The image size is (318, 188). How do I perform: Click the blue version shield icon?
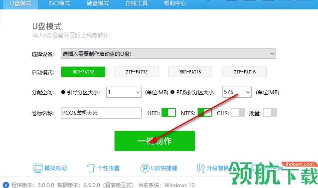[x=6, y=185]
